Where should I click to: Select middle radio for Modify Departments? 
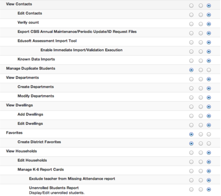201,97
